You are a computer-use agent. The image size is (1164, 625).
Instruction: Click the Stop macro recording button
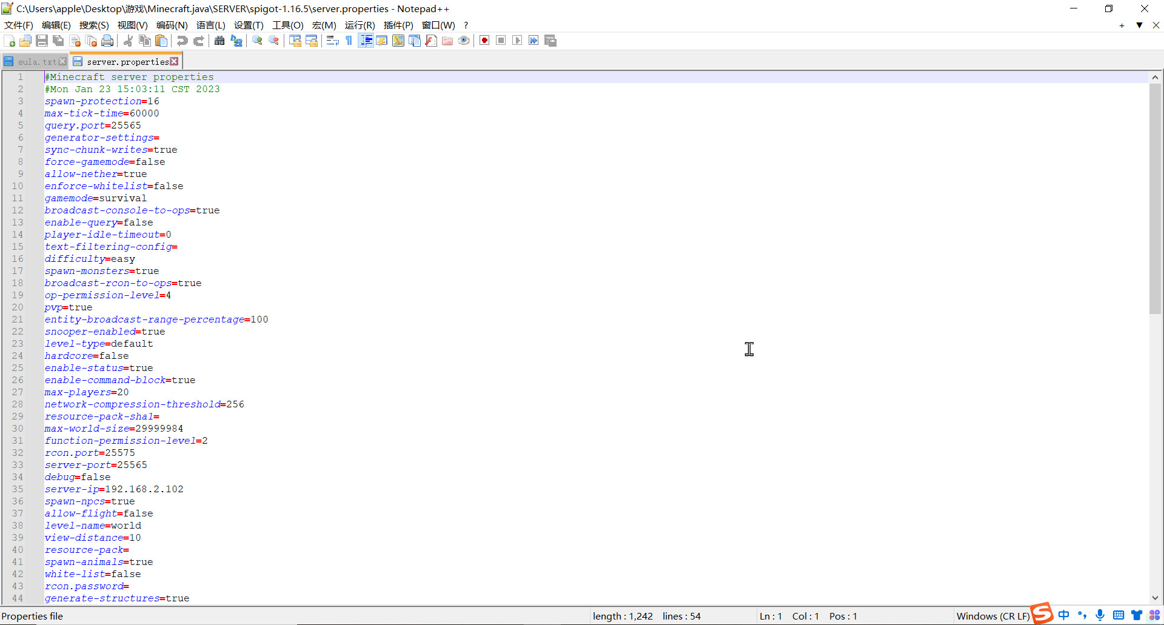click(501, 41)
